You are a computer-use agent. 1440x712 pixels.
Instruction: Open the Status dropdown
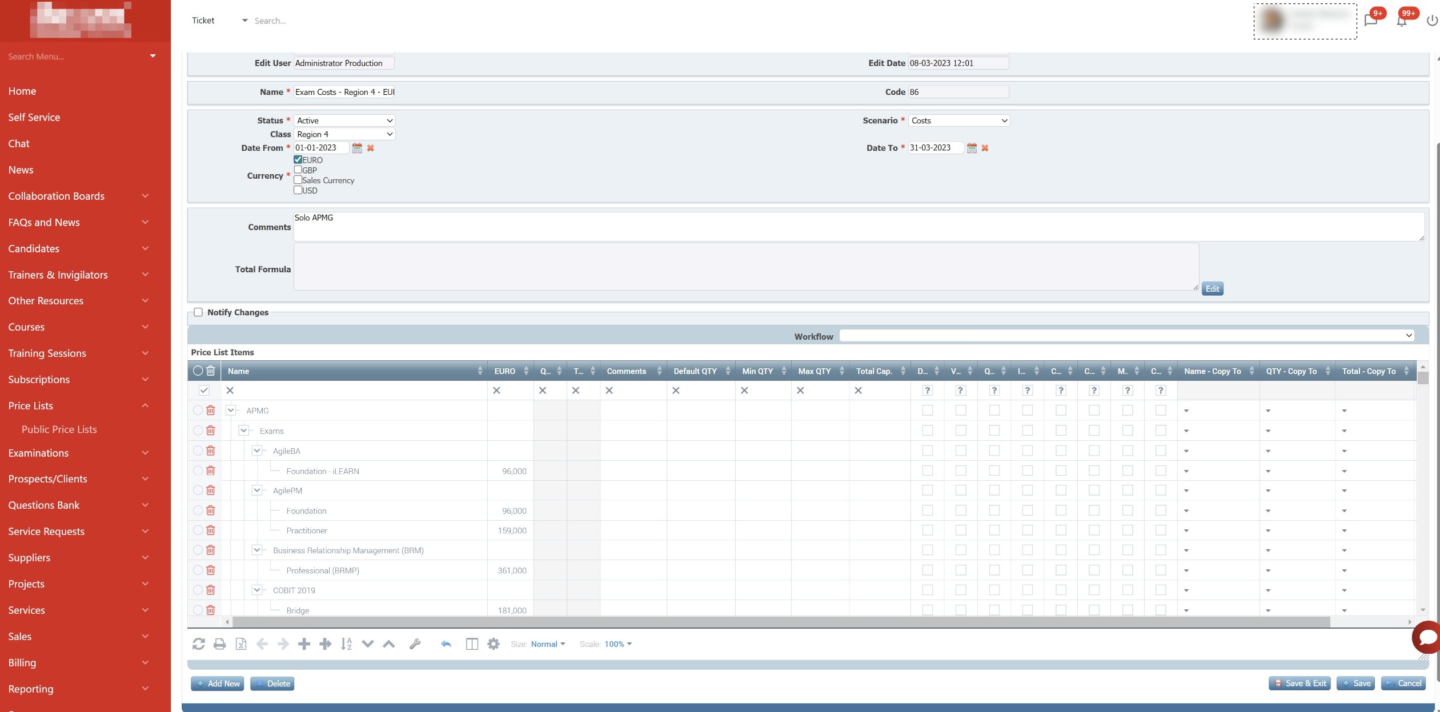344,120
